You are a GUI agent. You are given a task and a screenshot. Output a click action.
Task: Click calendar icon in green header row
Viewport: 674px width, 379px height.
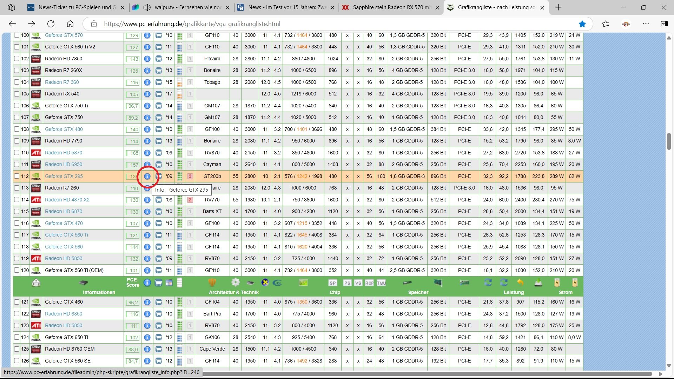click(169, 282)
